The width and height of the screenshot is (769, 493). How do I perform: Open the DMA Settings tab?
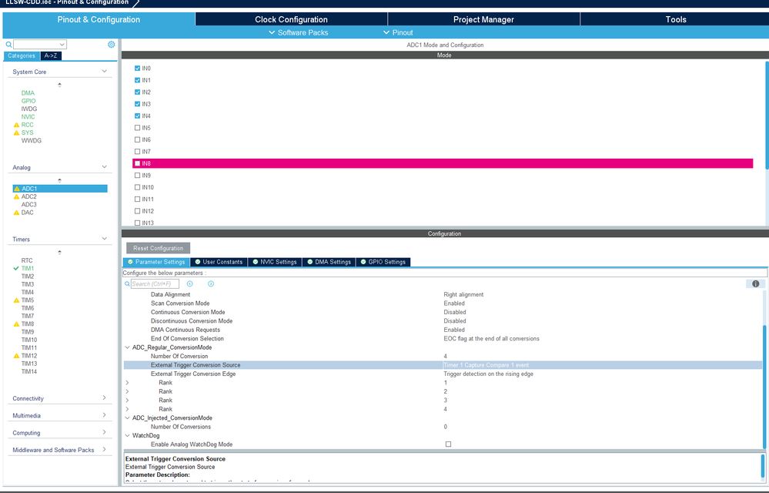(x=329, y=262)
